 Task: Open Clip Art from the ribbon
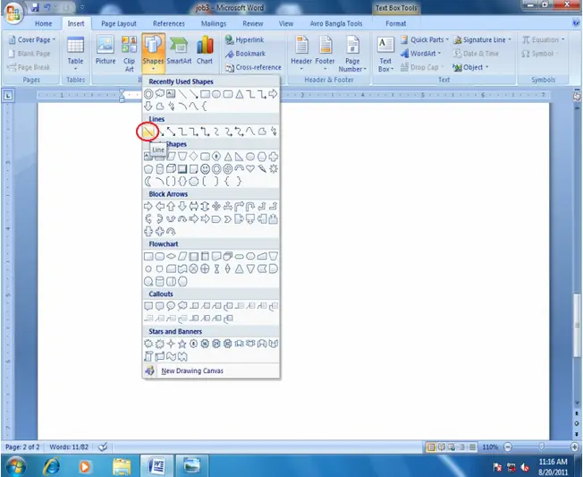(129, 54)
